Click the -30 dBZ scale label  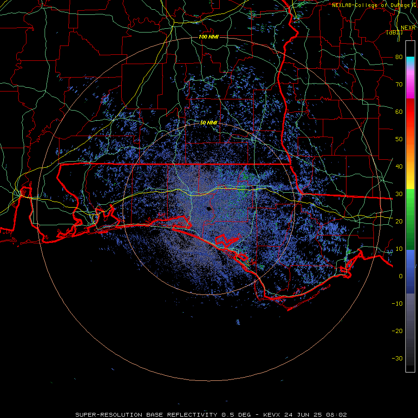[x=397, y=358]
